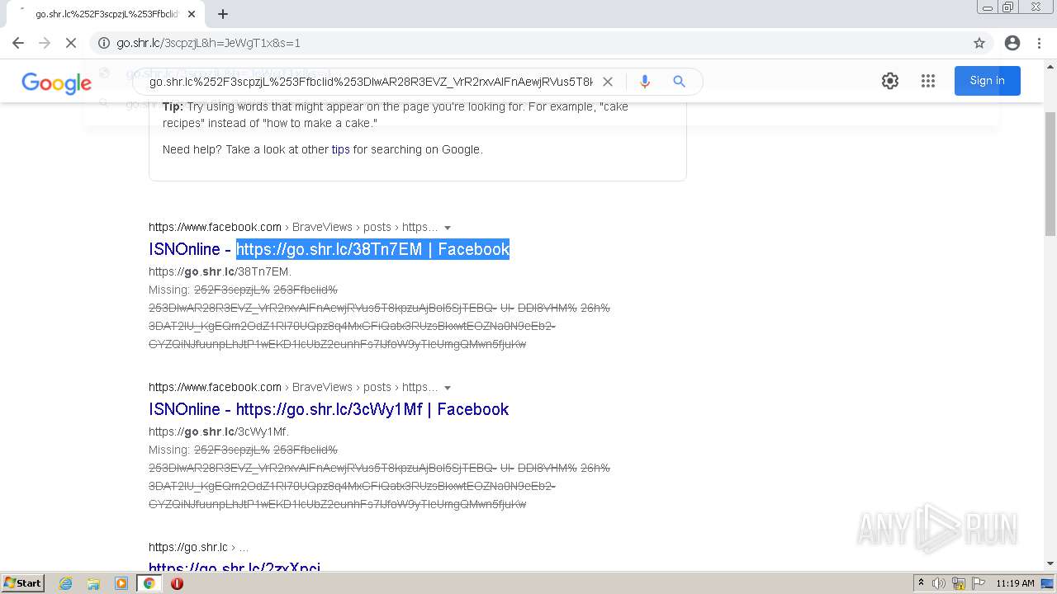Click the network tray icon

959,583
